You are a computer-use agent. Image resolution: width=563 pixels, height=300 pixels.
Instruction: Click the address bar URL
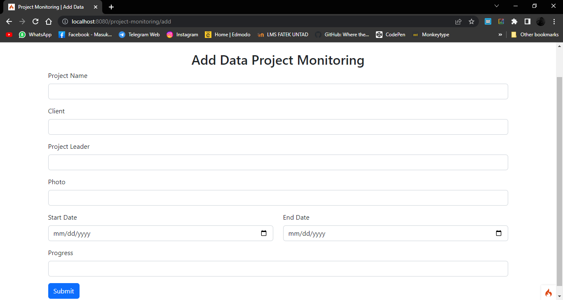121,21
